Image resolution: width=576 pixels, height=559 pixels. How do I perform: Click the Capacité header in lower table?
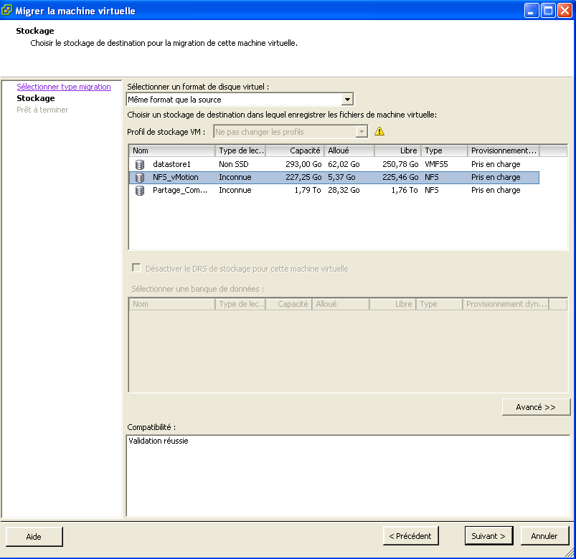click(x=289, y=305)
